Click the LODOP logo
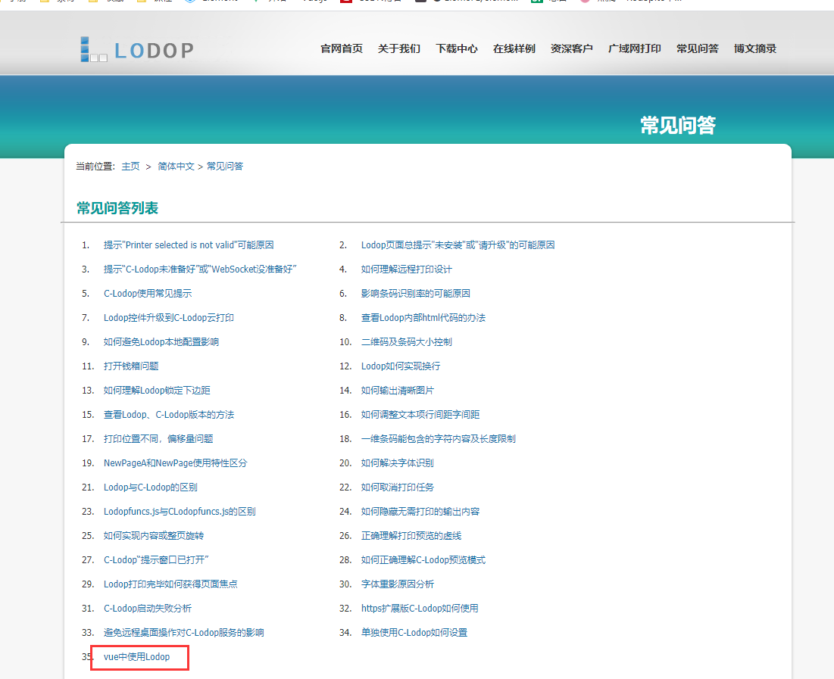This screenshot has height=679, width=834. (x=137, y=49)
